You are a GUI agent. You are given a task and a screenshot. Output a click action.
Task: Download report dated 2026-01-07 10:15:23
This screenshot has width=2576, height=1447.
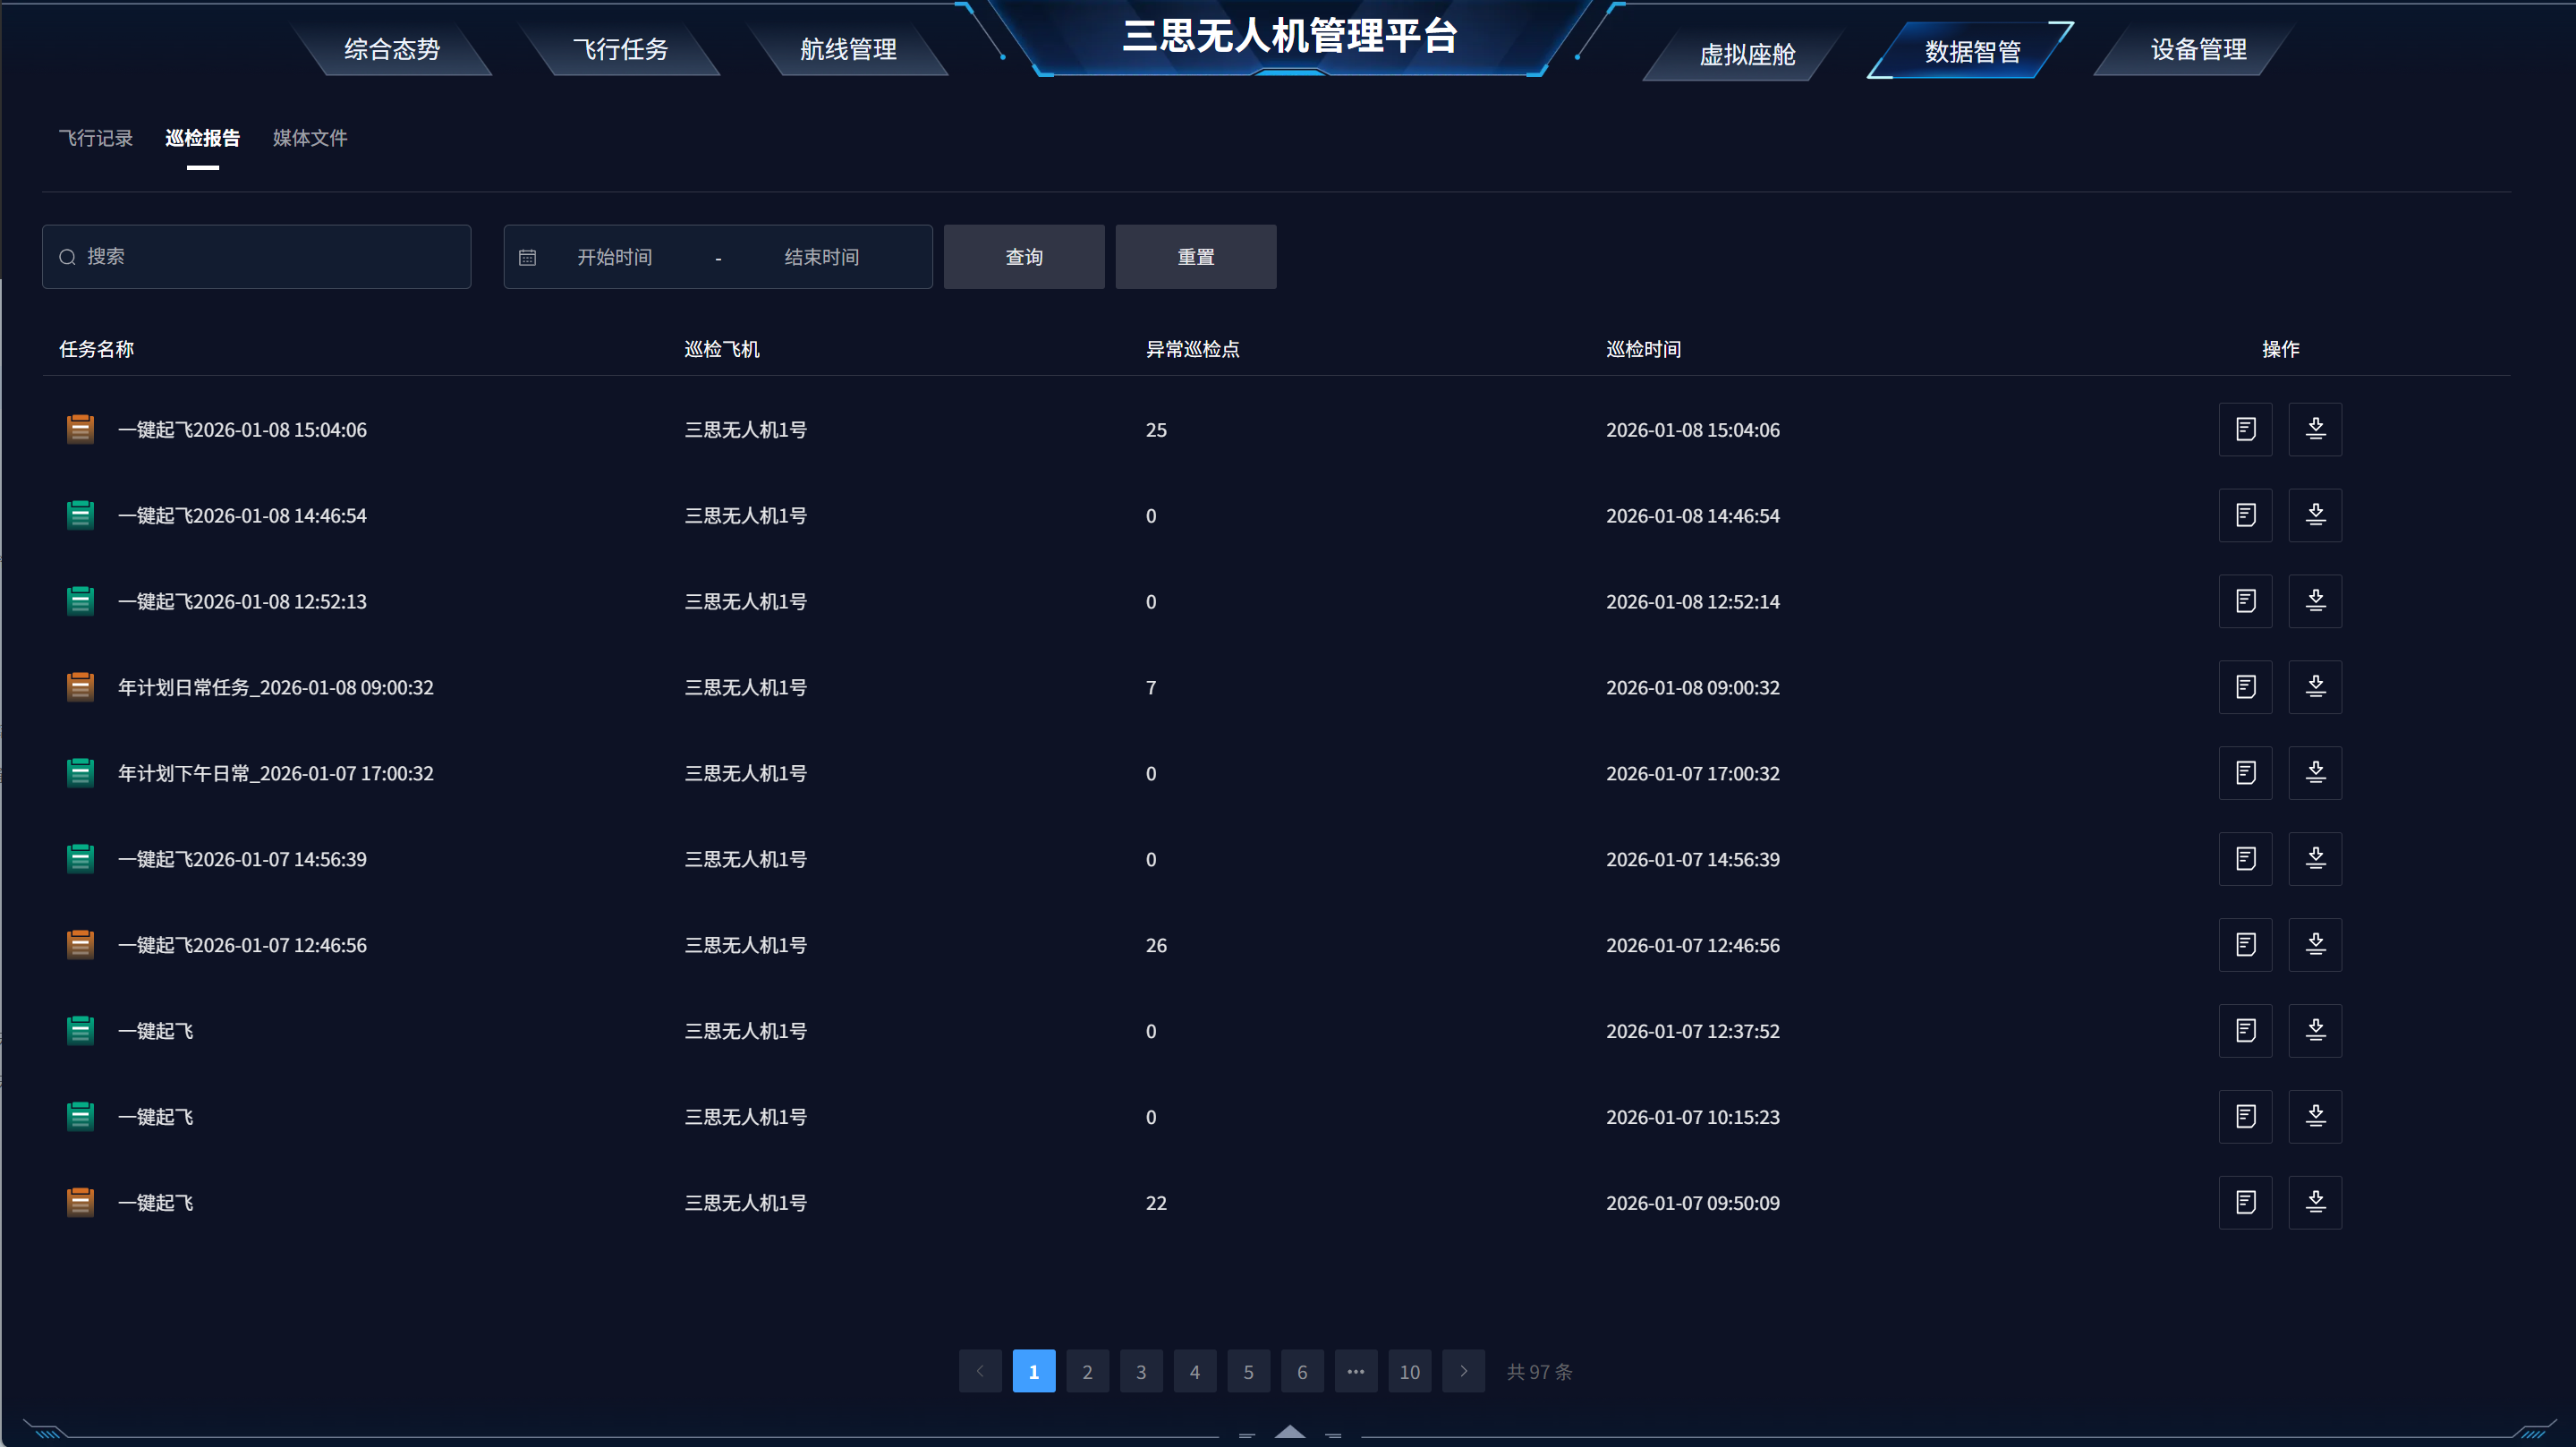coord(2315,1116)
